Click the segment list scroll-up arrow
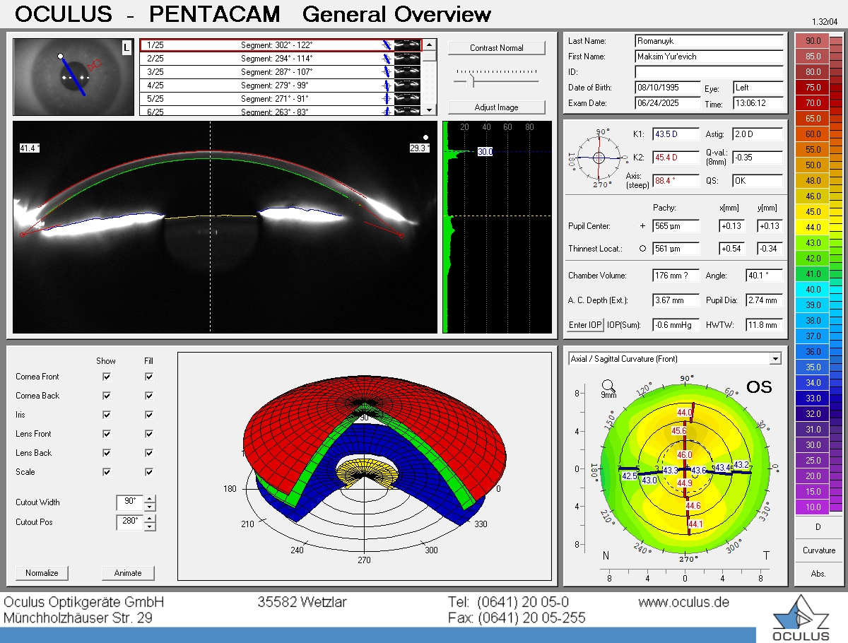Screen dimensions: 848x643 coord(429,45)
